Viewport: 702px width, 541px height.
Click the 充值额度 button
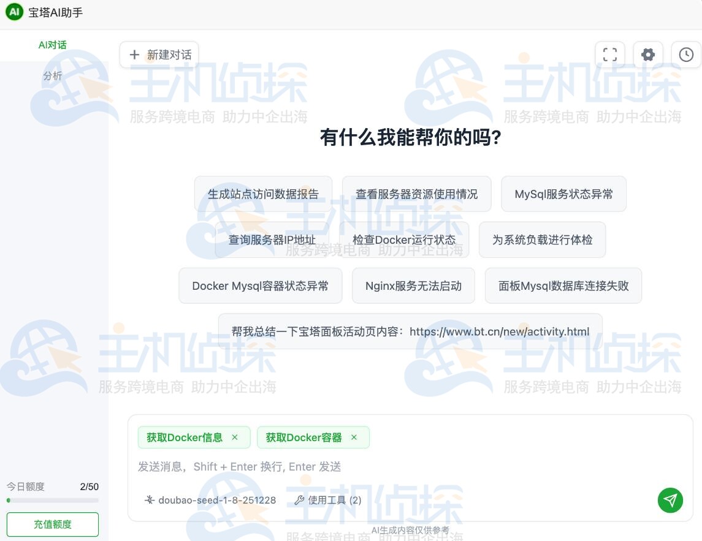(x=52, y=524)
